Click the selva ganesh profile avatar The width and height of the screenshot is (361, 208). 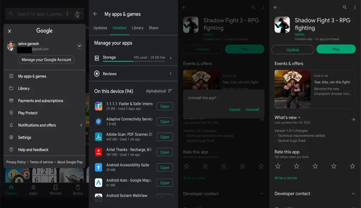click(x=11, y=46)
